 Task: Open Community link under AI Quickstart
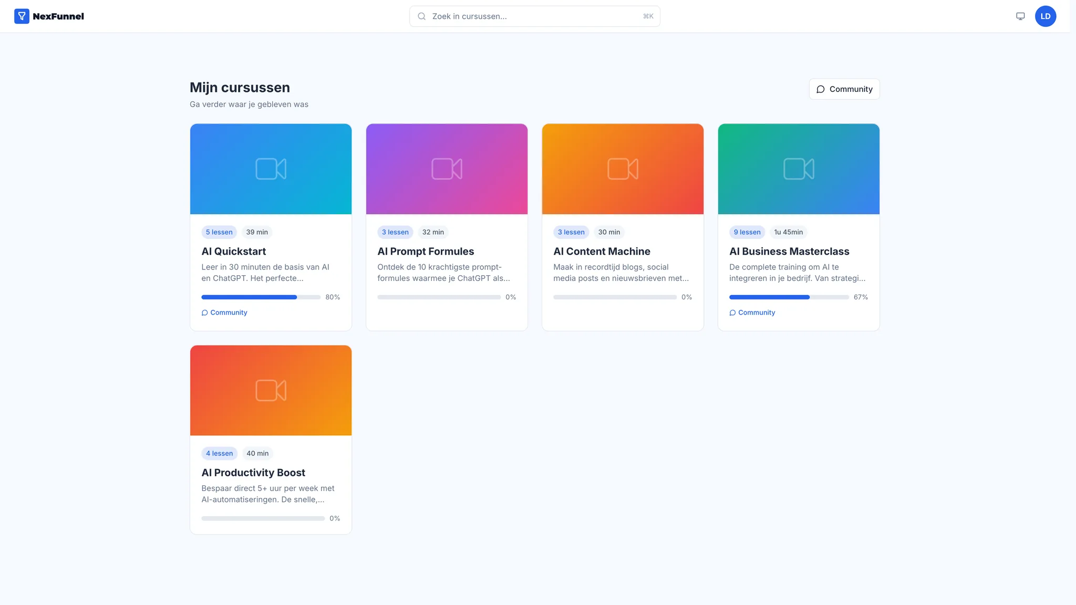224,312
